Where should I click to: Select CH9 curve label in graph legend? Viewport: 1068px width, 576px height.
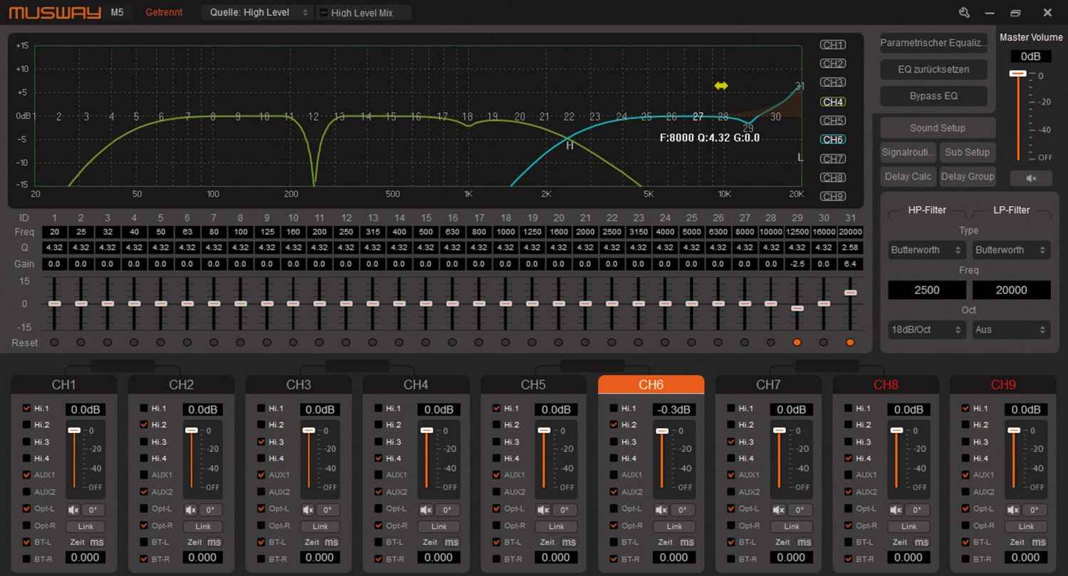(833, 197)
